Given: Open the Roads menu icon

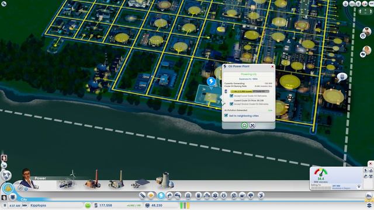Looking at the screenshot, I should 142,196.
